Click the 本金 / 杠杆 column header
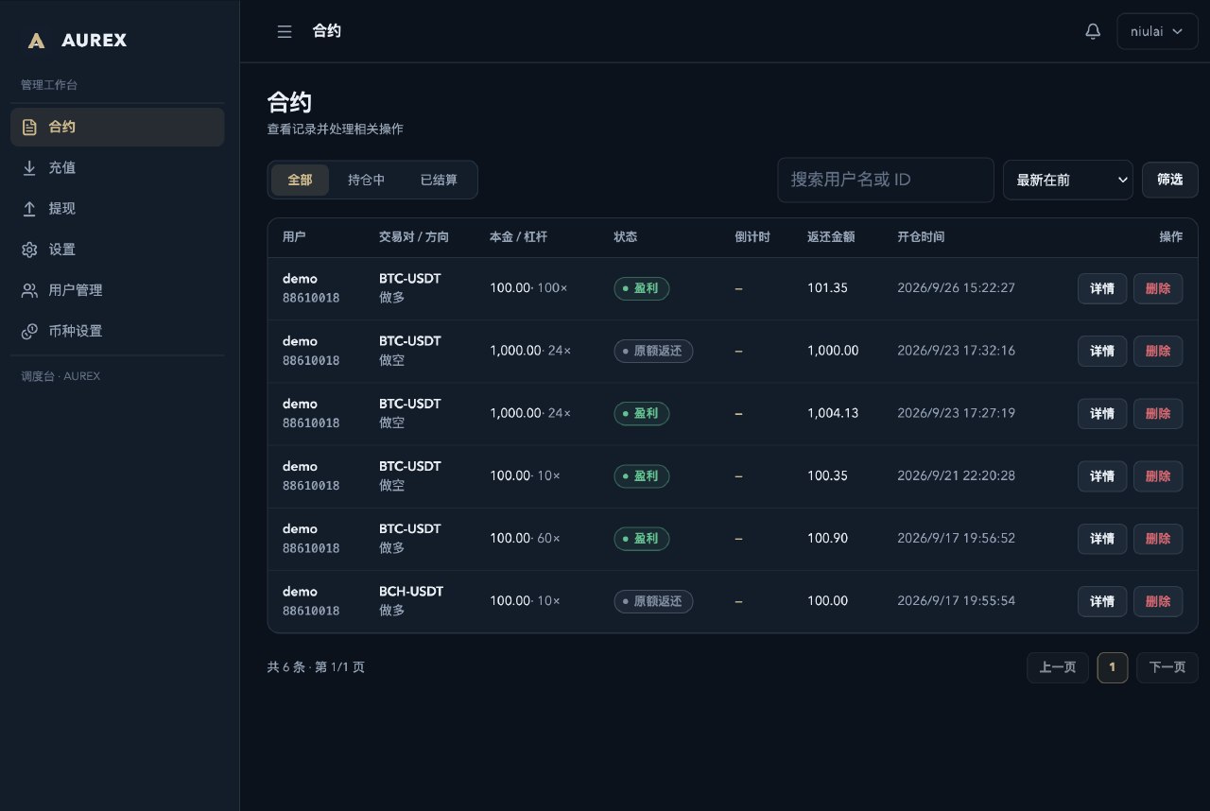The height and width of the screenshot is (811, 1210). (x=518, y=237)
